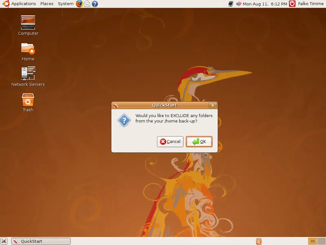Image resolution: width=326 pixels, height=245 pixels.
Task: Open the Network Servers desktop icon
Action: click(28, 76)
